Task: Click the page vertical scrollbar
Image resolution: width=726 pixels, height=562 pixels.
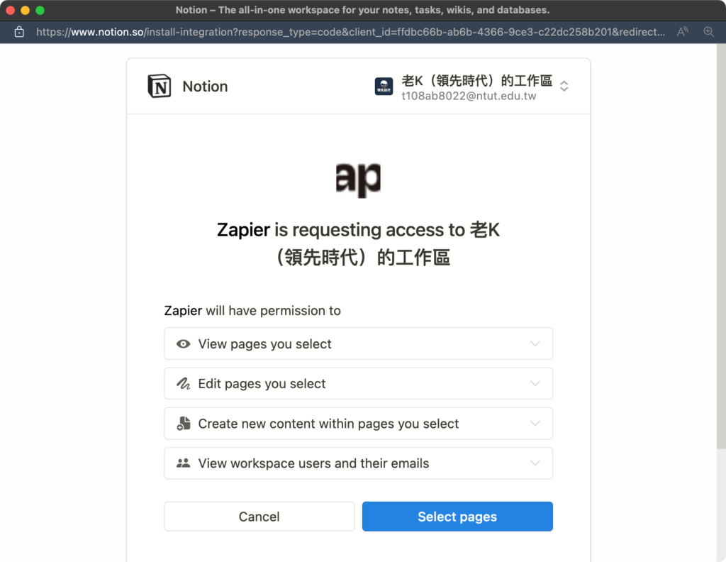Action: [721, 246]
